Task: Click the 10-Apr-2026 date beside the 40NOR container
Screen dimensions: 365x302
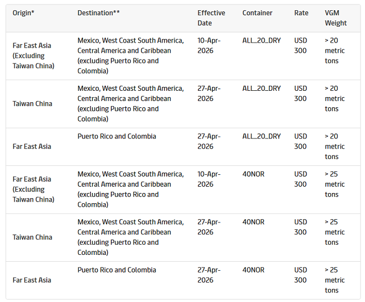Action: [x=209, y=179]
